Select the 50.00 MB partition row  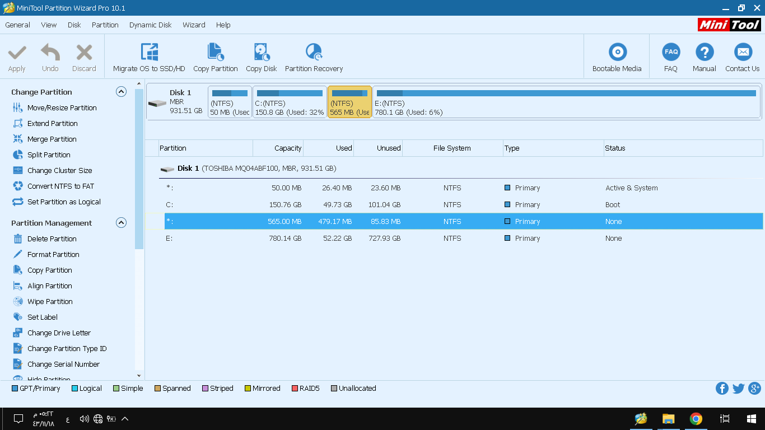point(464,188)
